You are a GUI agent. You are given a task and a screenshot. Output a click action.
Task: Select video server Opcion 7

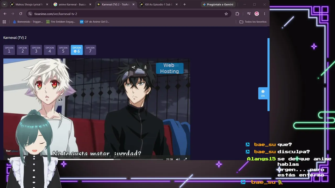click(x=90, y=50)
